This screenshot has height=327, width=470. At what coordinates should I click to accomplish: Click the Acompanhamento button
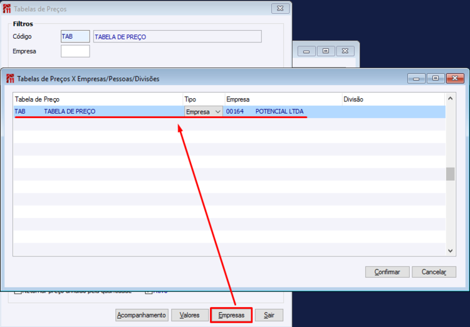142,315
